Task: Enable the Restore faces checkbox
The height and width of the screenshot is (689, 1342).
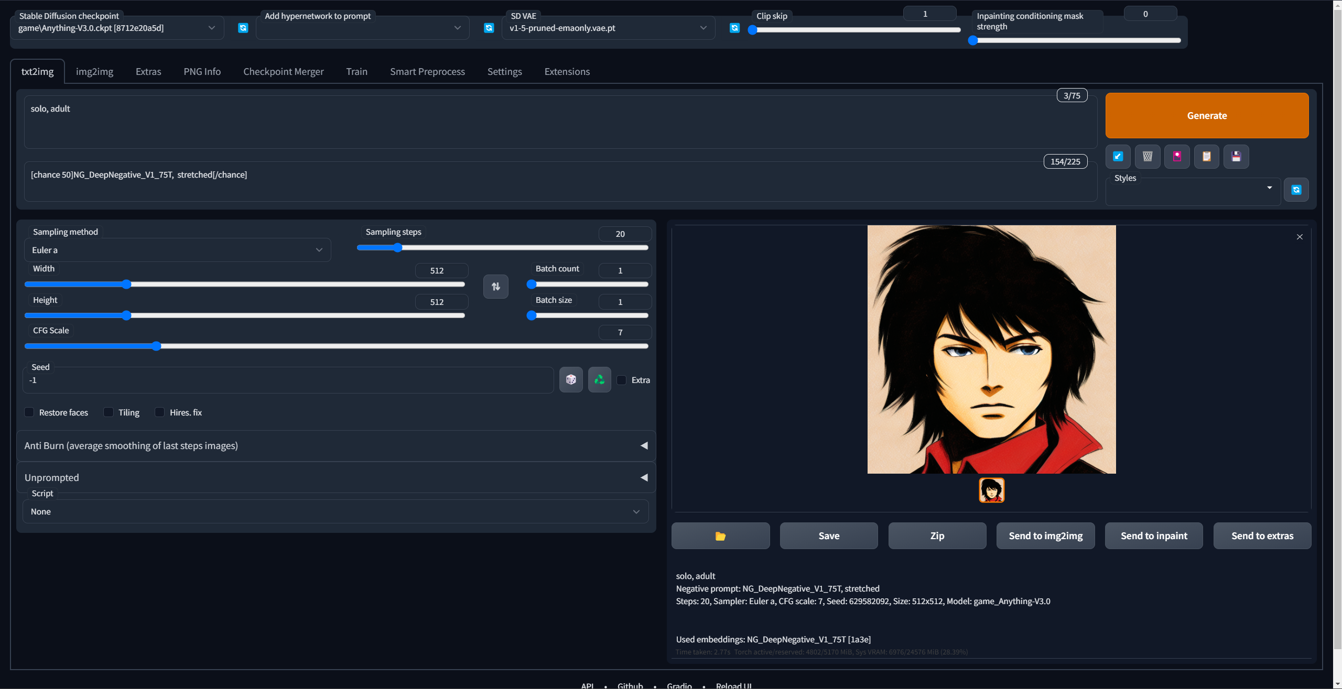Action: tap(29, 412)
